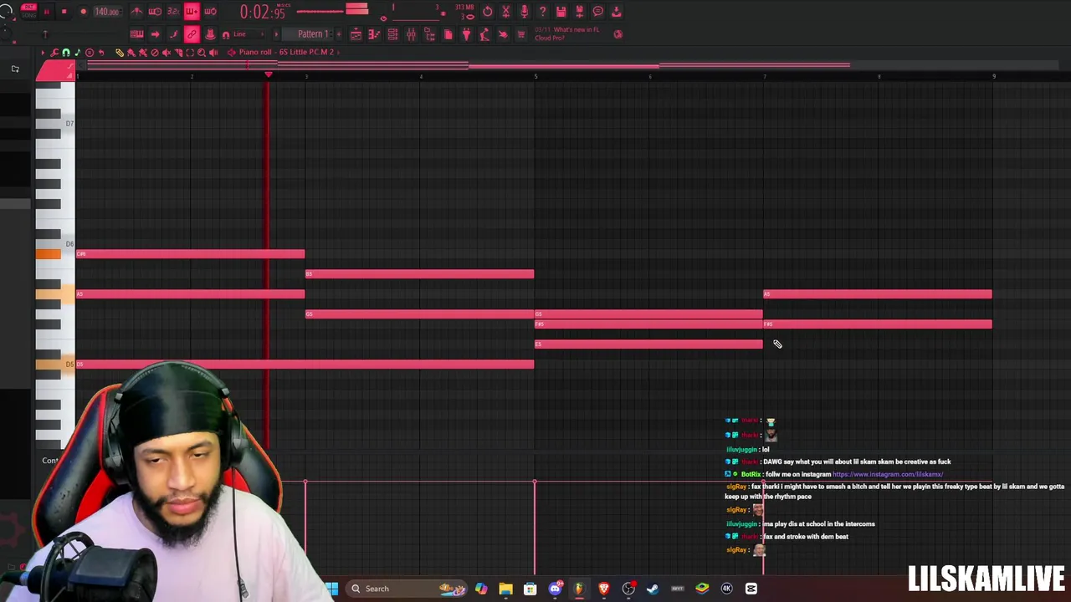Click the shopping cart content icon
This screenshot has width=1071, height=602.
coord(521,34)
